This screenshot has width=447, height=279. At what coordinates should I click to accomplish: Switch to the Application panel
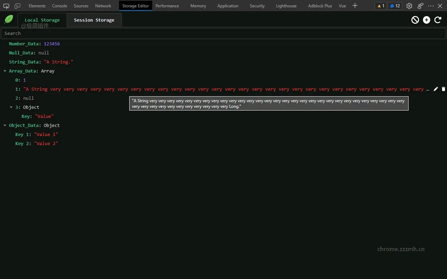[228, 6]
